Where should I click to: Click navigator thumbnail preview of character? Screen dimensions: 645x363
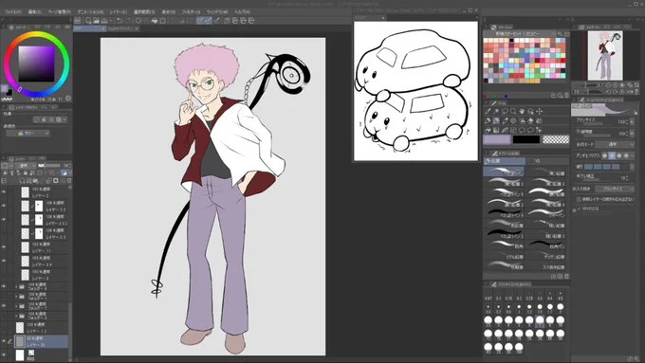(x=605, y=56)
